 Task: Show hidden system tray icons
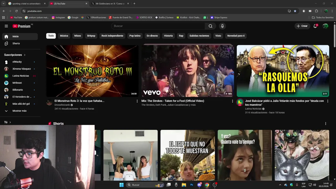point(280,185)
